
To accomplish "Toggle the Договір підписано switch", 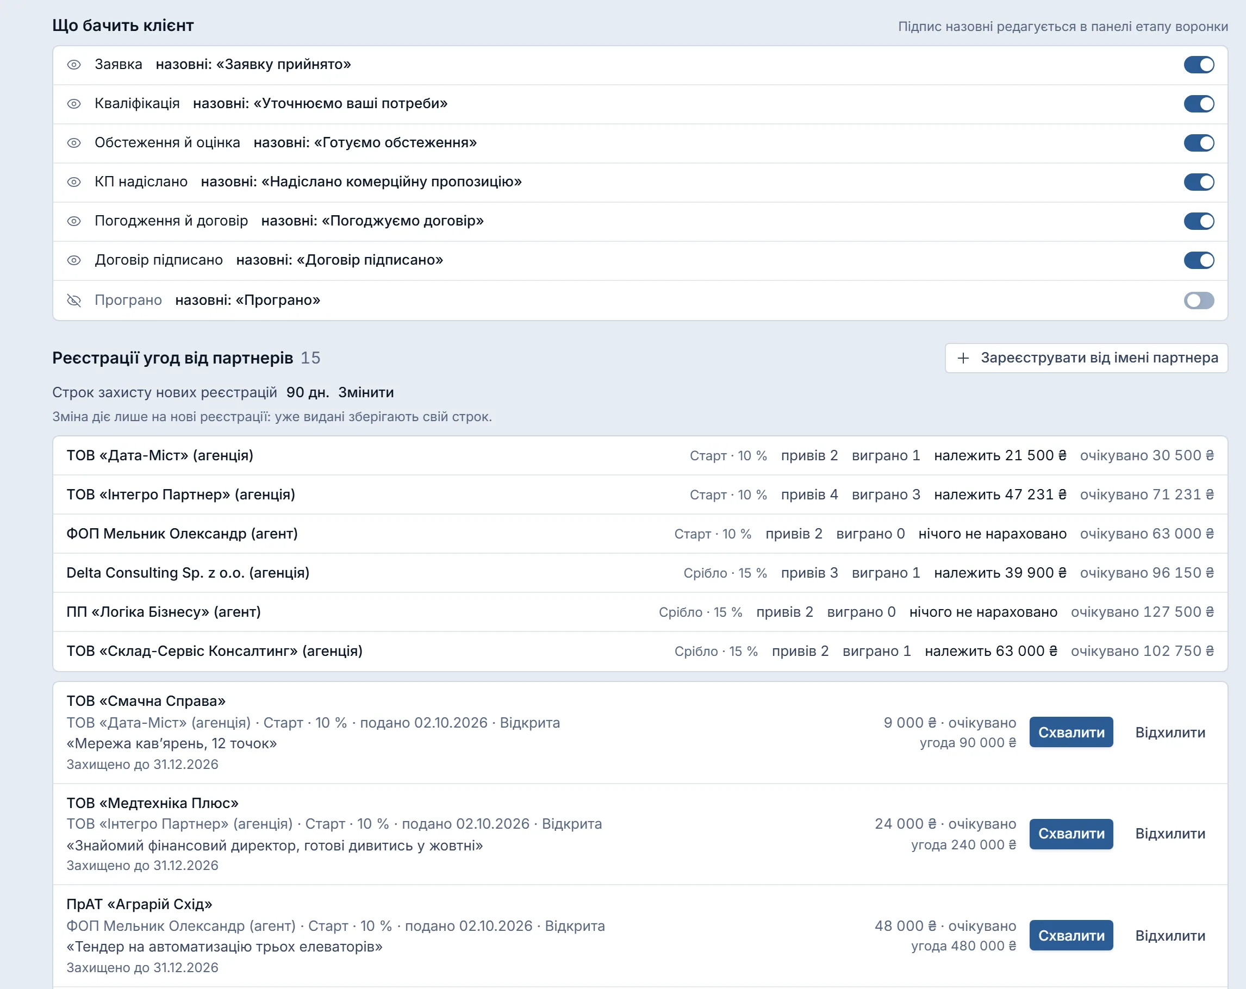I will (1199, 260).
